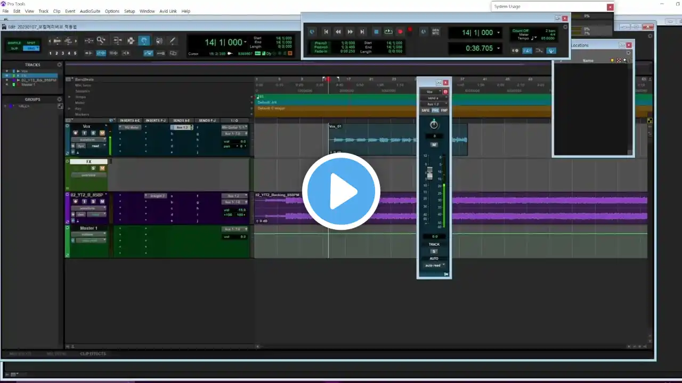Click the horizontal zoom toggle icon
This screenshot has width=682, height=383.
coord(88,40)
